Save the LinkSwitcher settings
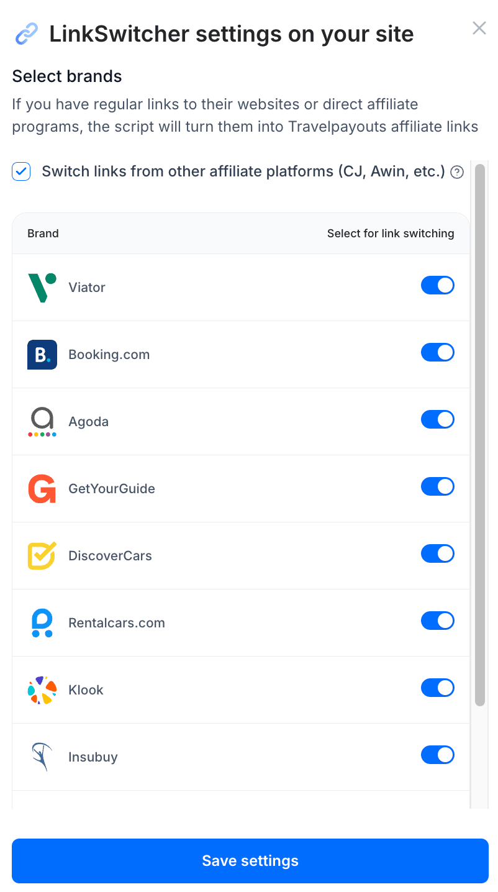 point(250,861)
